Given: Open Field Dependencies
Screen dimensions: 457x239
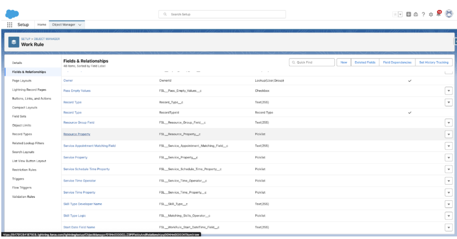Looking at the screenshot, I should pos(397,63).
